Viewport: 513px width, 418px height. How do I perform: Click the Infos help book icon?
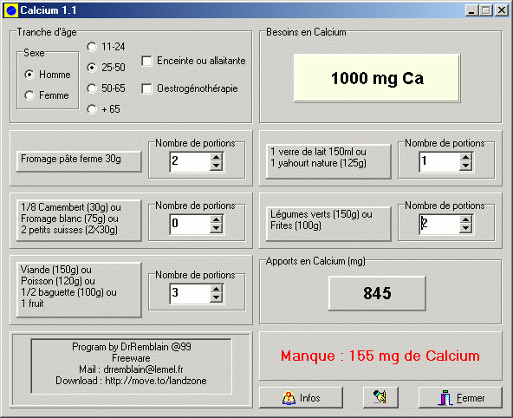click(x=289, y=398)
